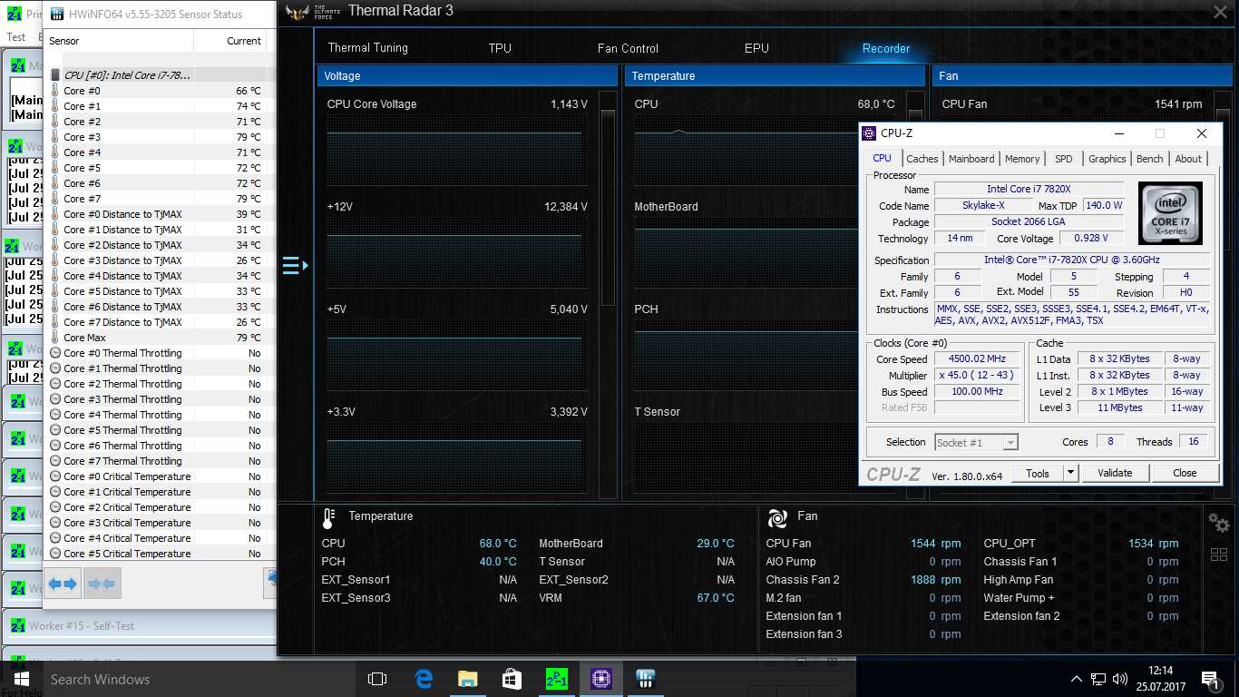Open the About tab in CPU-Z

[x=1188, y=159]
